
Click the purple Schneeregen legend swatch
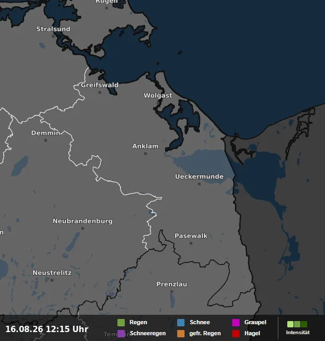pyautogui.click(x=121, y=334)
